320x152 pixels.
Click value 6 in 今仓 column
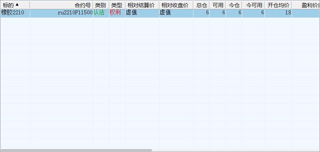[234, 13]
